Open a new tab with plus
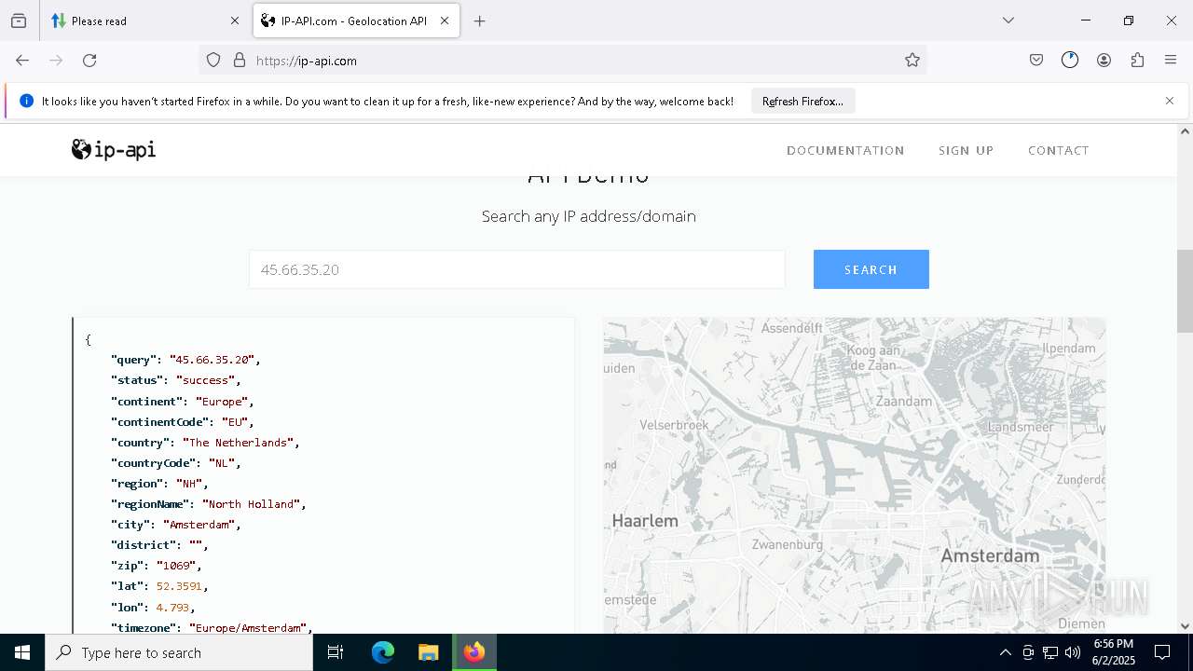 [479, 21]
